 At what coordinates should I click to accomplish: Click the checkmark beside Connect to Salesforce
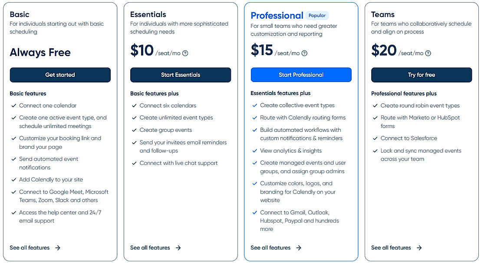coord(375,138)
